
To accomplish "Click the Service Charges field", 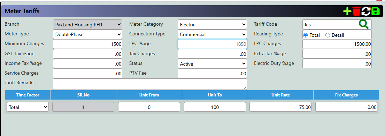I will pyautogui.click(x=88, y=74).
